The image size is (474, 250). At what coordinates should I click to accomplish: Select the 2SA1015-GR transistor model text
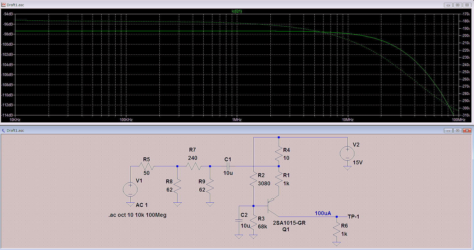(x=289, y=223)
